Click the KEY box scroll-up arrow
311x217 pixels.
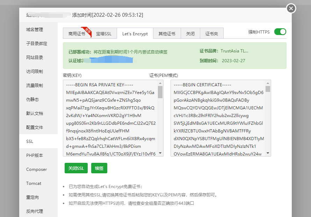(x=160, y=83)
